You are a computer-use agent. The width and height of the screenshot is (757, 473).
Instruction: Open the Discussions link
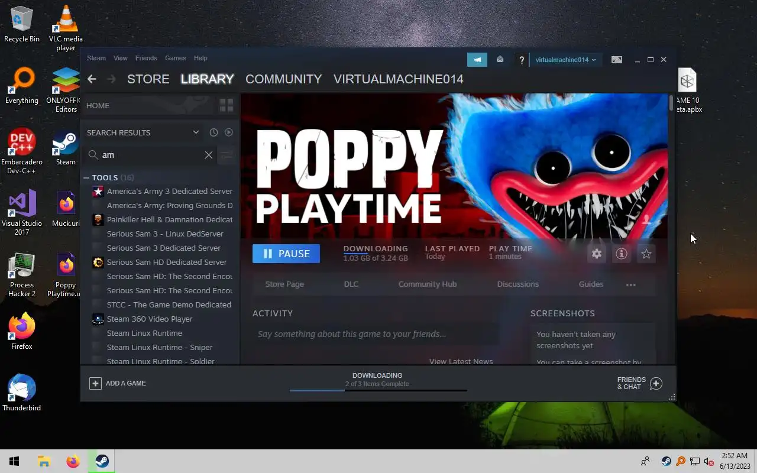pos(518,284)
